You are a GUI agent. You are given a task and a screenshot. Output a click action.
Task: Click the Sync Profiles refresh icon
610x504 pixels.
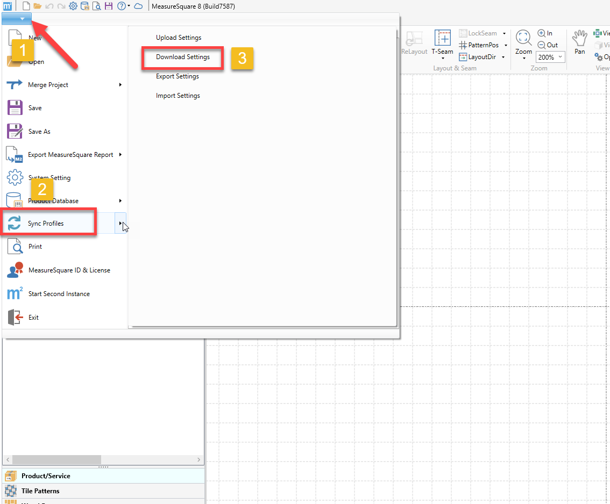tap(15, 223)
